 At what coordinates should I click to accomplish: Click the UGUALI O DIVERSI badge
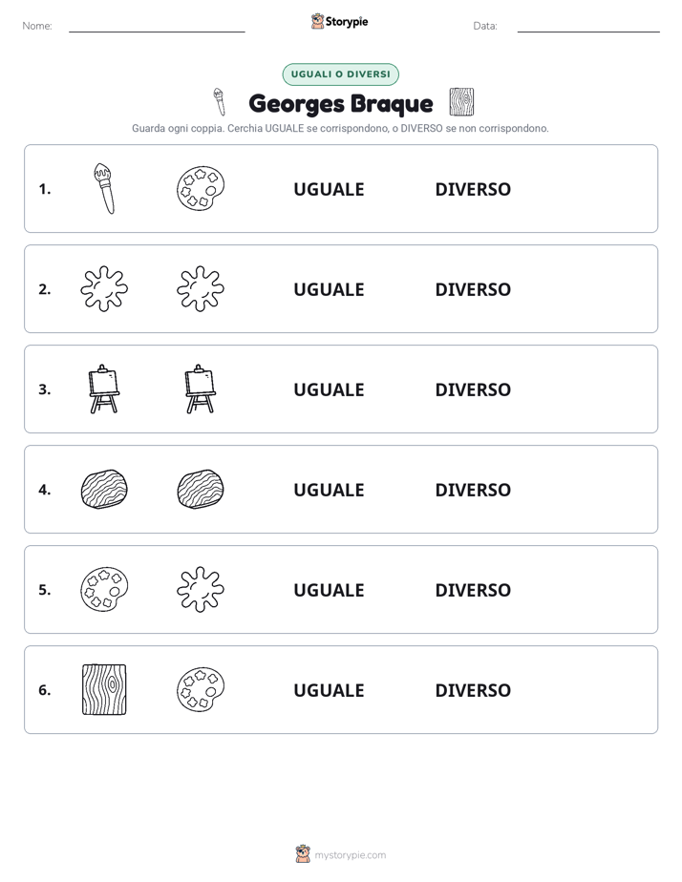[x=340, y=74]
